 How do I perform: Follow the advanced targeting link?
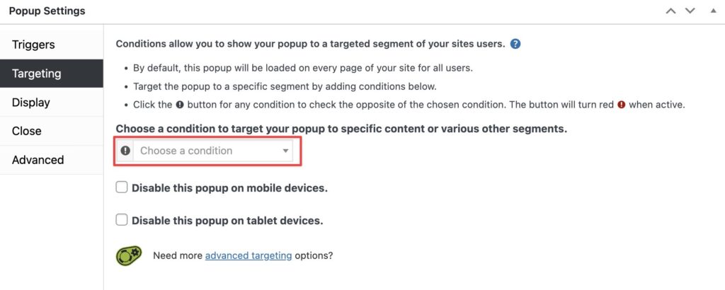249,255
